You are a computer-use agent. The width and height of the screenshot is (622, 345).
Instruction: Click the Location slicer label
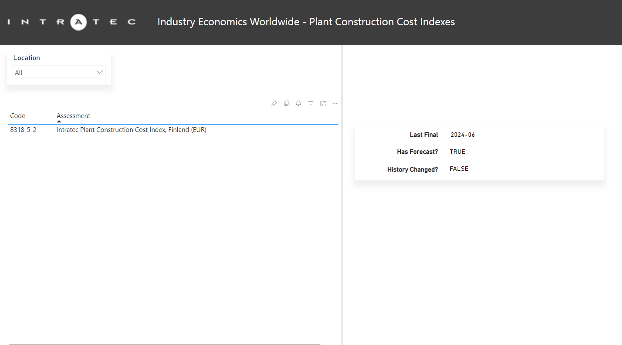27,58
